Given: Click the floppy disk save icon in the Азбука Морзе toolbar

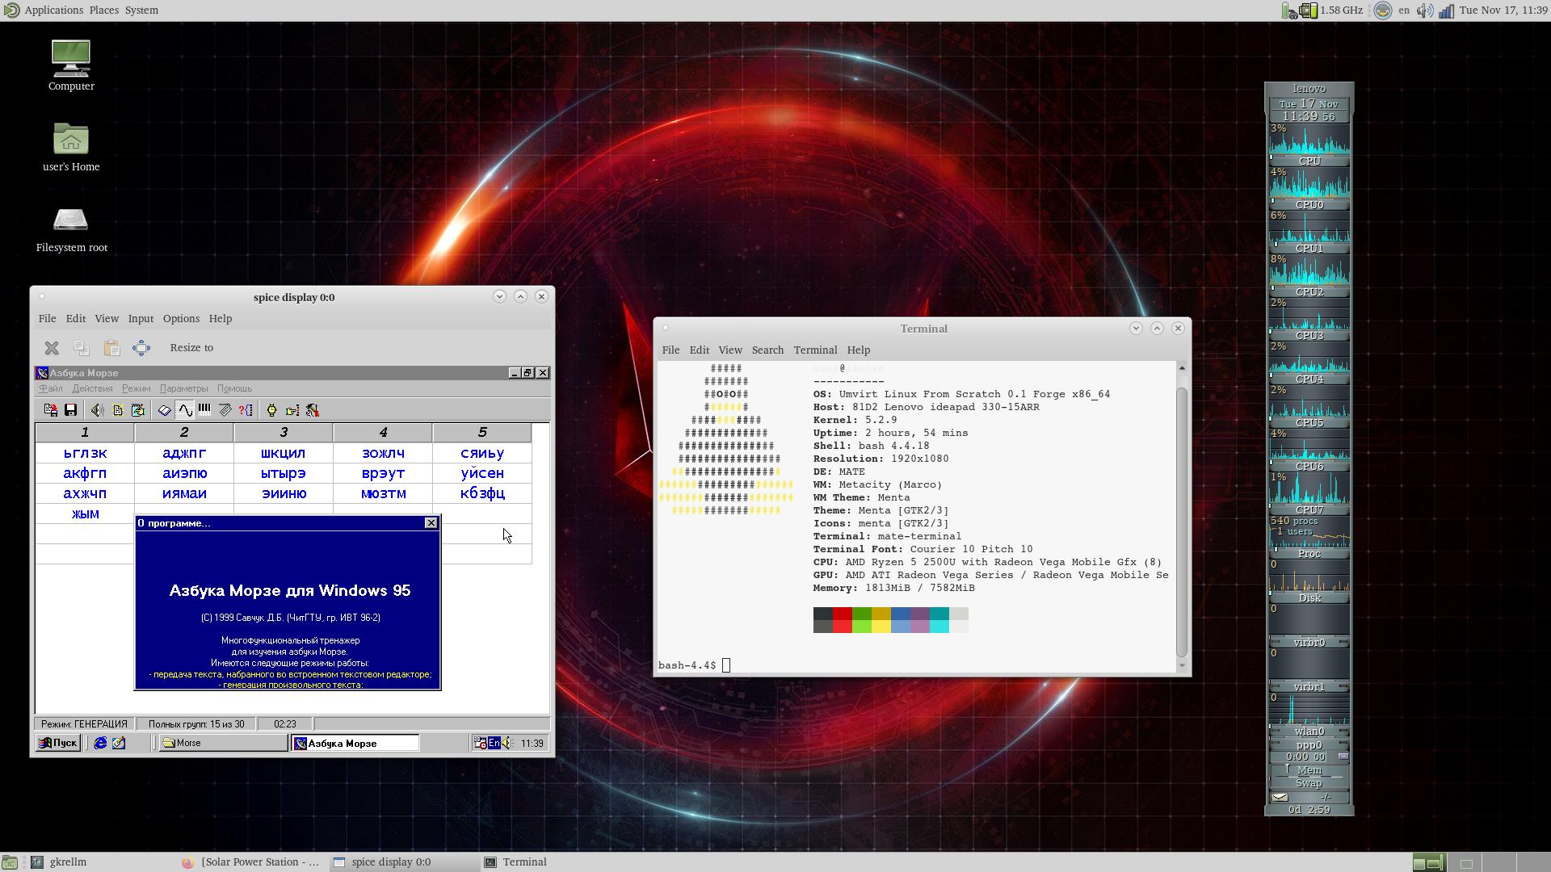Looking at the screenshot, I should 70,410.
